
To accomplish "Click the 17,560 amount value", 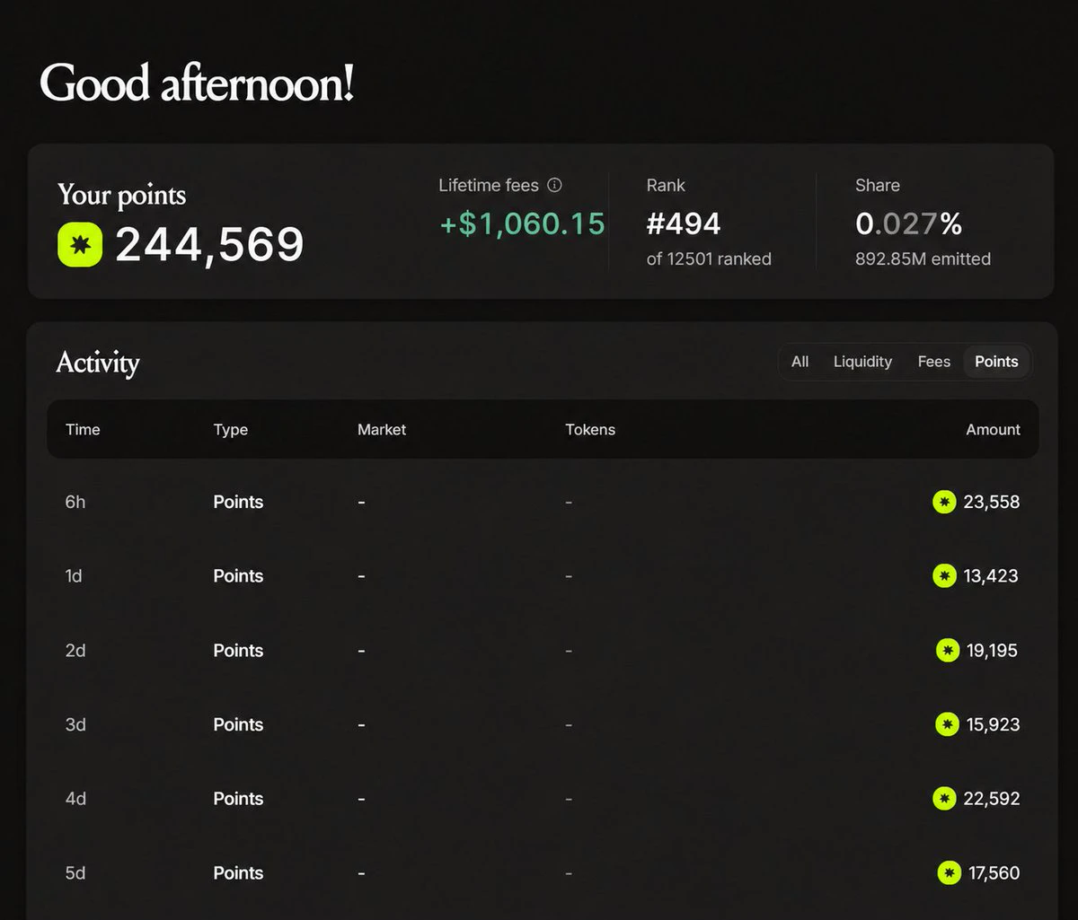I will pos(994,872).
